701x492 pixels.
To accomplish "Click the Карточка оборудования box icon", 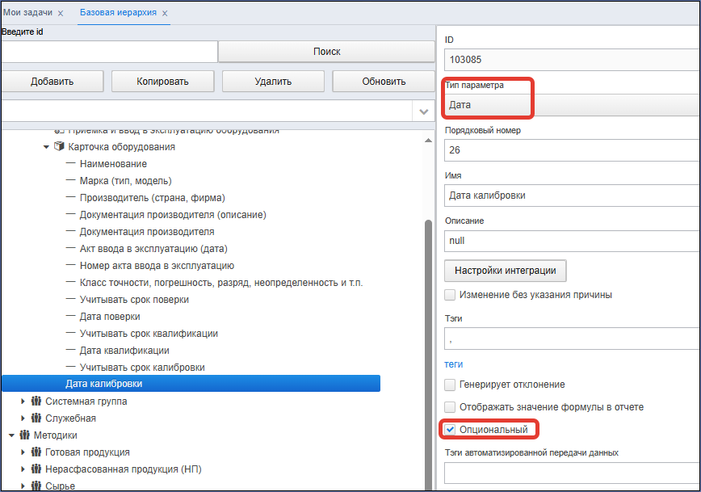I will click(59, 146).
